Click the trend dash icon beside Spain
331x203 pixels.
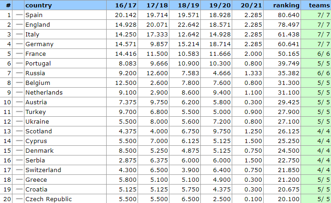point(19,15)
